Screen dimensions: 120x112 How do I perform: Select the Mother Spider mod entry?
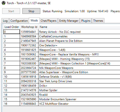62,90
